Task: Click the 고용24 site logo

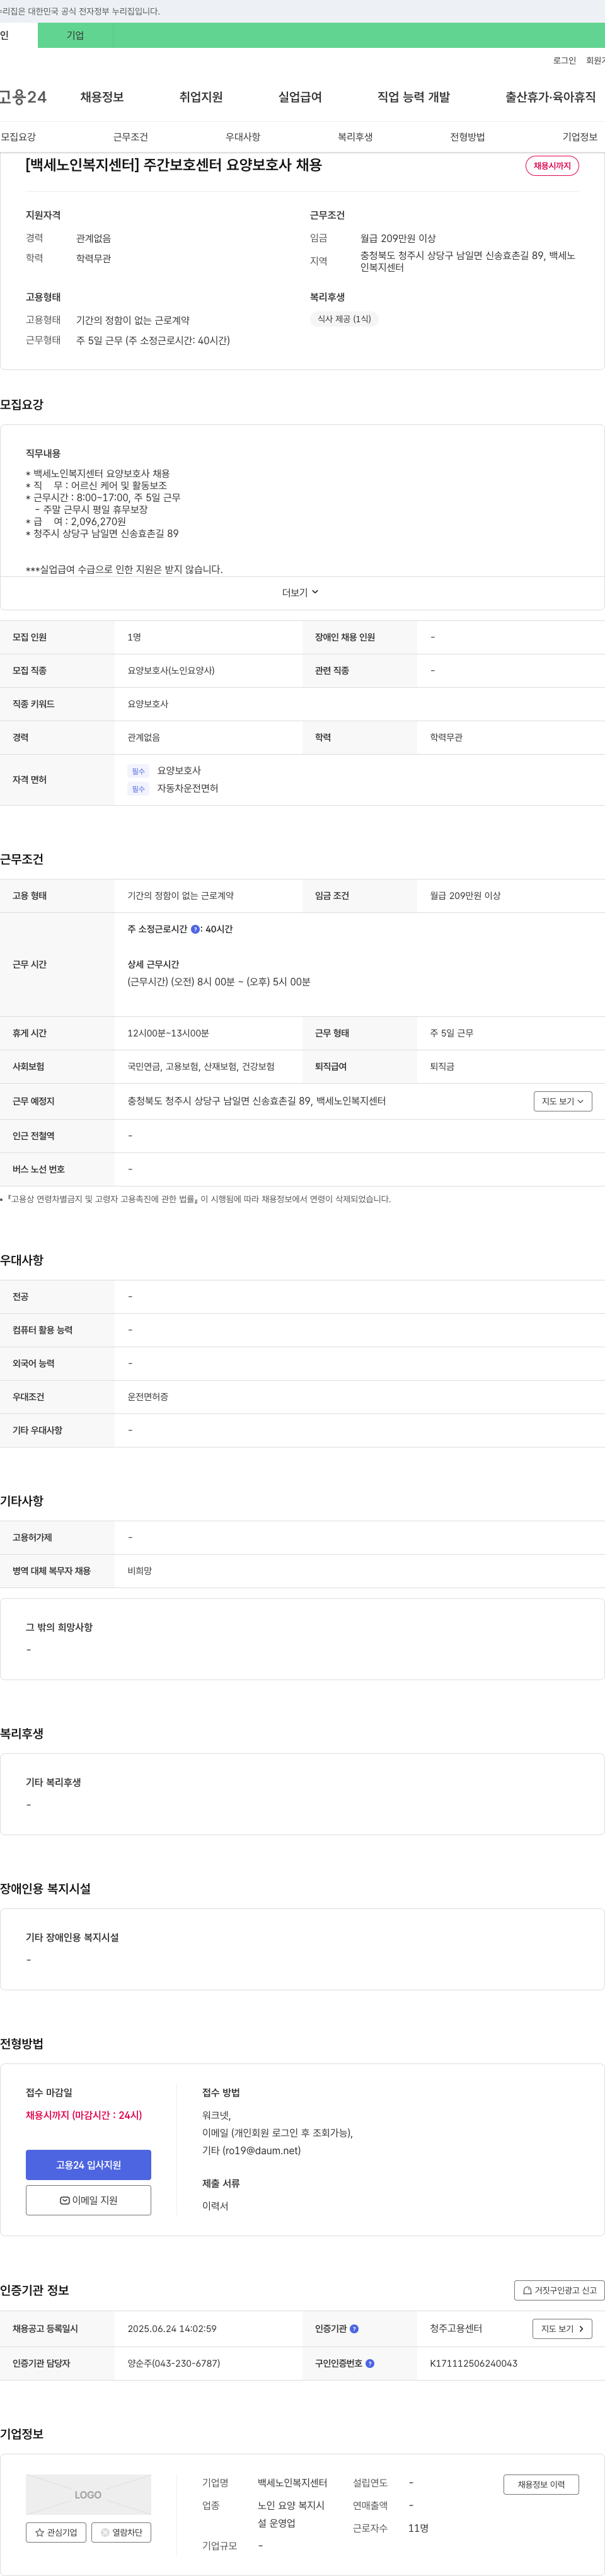Action: tap(22, 97)
